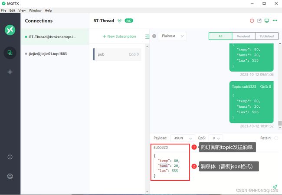Select the pub subscription item
This screenshot has width=282, height=195.
(x=117, y=54)
